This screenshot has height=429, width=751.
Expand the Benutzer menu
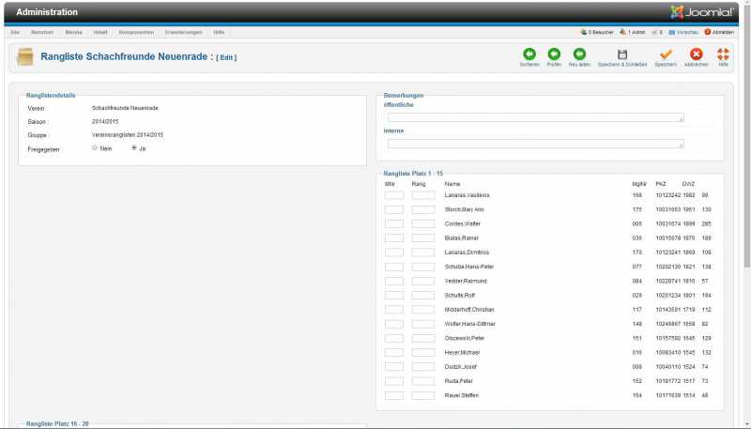click(42, 32)
